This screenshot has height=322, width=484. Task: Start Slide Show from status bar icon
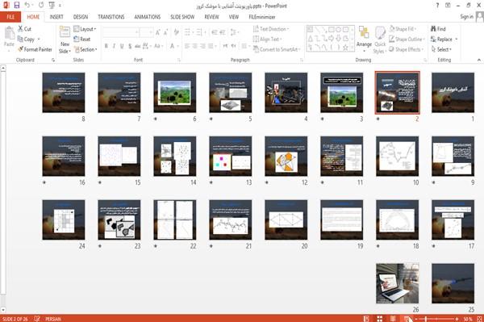point(407,319)
